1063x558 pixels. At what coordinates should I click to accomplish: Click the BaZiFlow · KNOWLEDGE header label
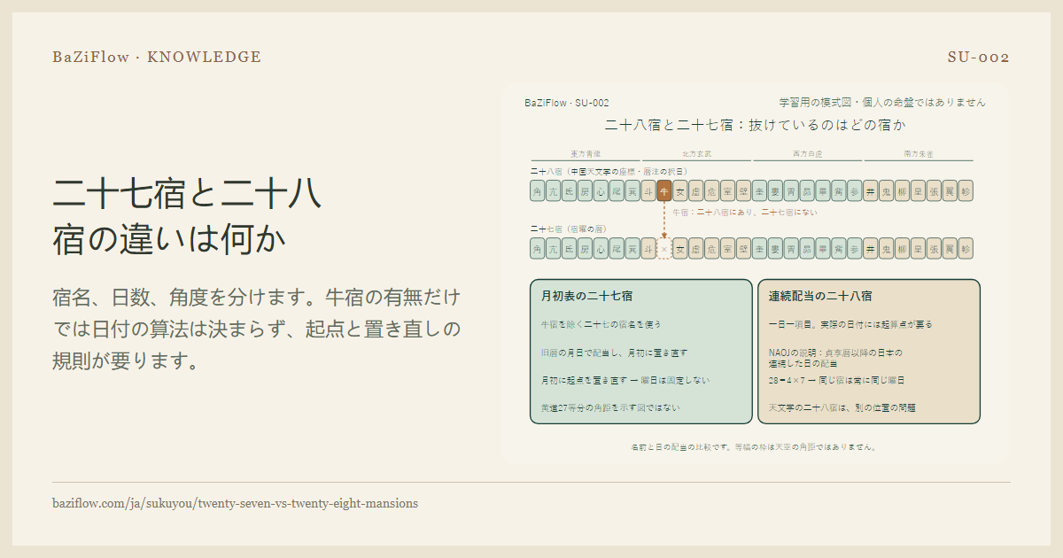157,58
